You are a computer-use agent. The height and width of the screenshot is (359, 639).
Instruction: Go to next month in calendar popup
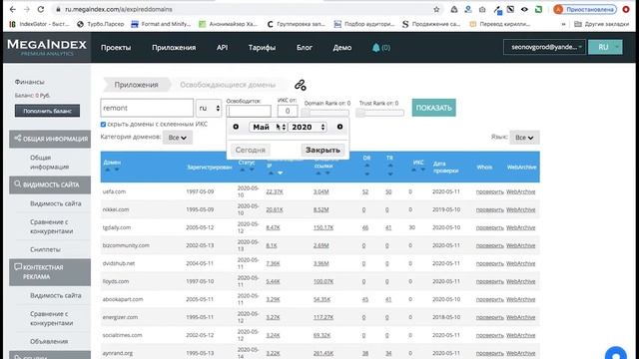click(x=339, y=127)
